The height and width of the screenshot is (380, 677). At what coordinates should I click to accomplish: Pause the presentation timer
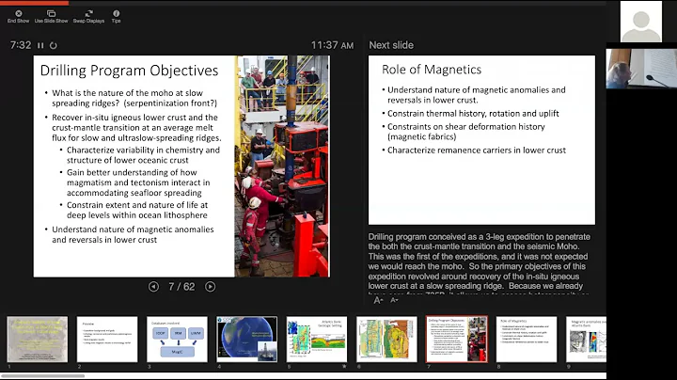(x=40, y=45)
